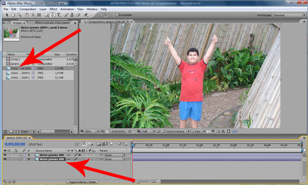The image size is (308, 185).
Task: Select the Pen tool
Action: [52, 15]
